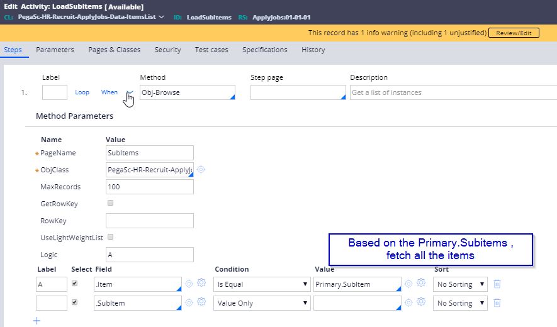Open rule icon next to ObjClass field
Viewport: 557px width, 327px height.
[x=201, y=169]
